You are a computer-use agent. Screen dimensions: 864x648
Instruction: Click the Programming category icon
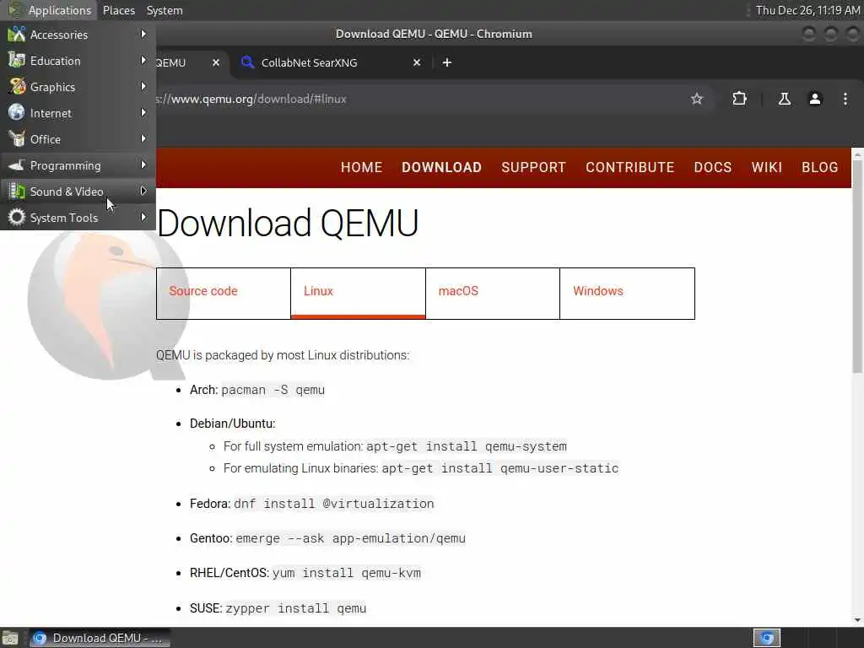[17, 165]
